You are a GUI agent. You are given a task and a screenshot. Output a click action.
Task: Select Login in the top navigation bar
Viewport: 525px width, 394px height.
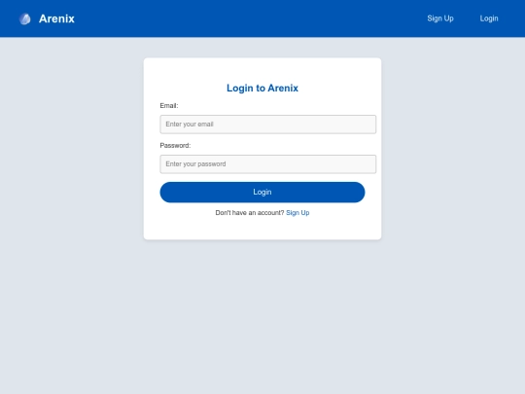(489, 18)
